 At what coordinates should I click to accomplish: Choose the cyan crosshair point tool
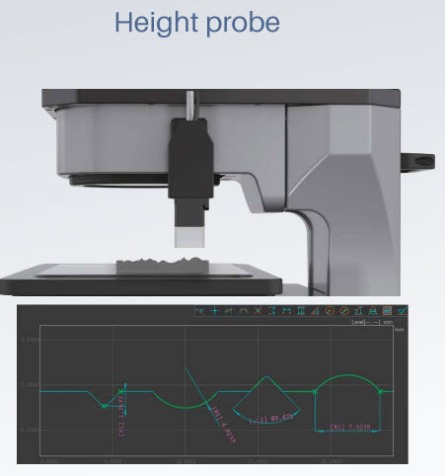click(215, 310)
